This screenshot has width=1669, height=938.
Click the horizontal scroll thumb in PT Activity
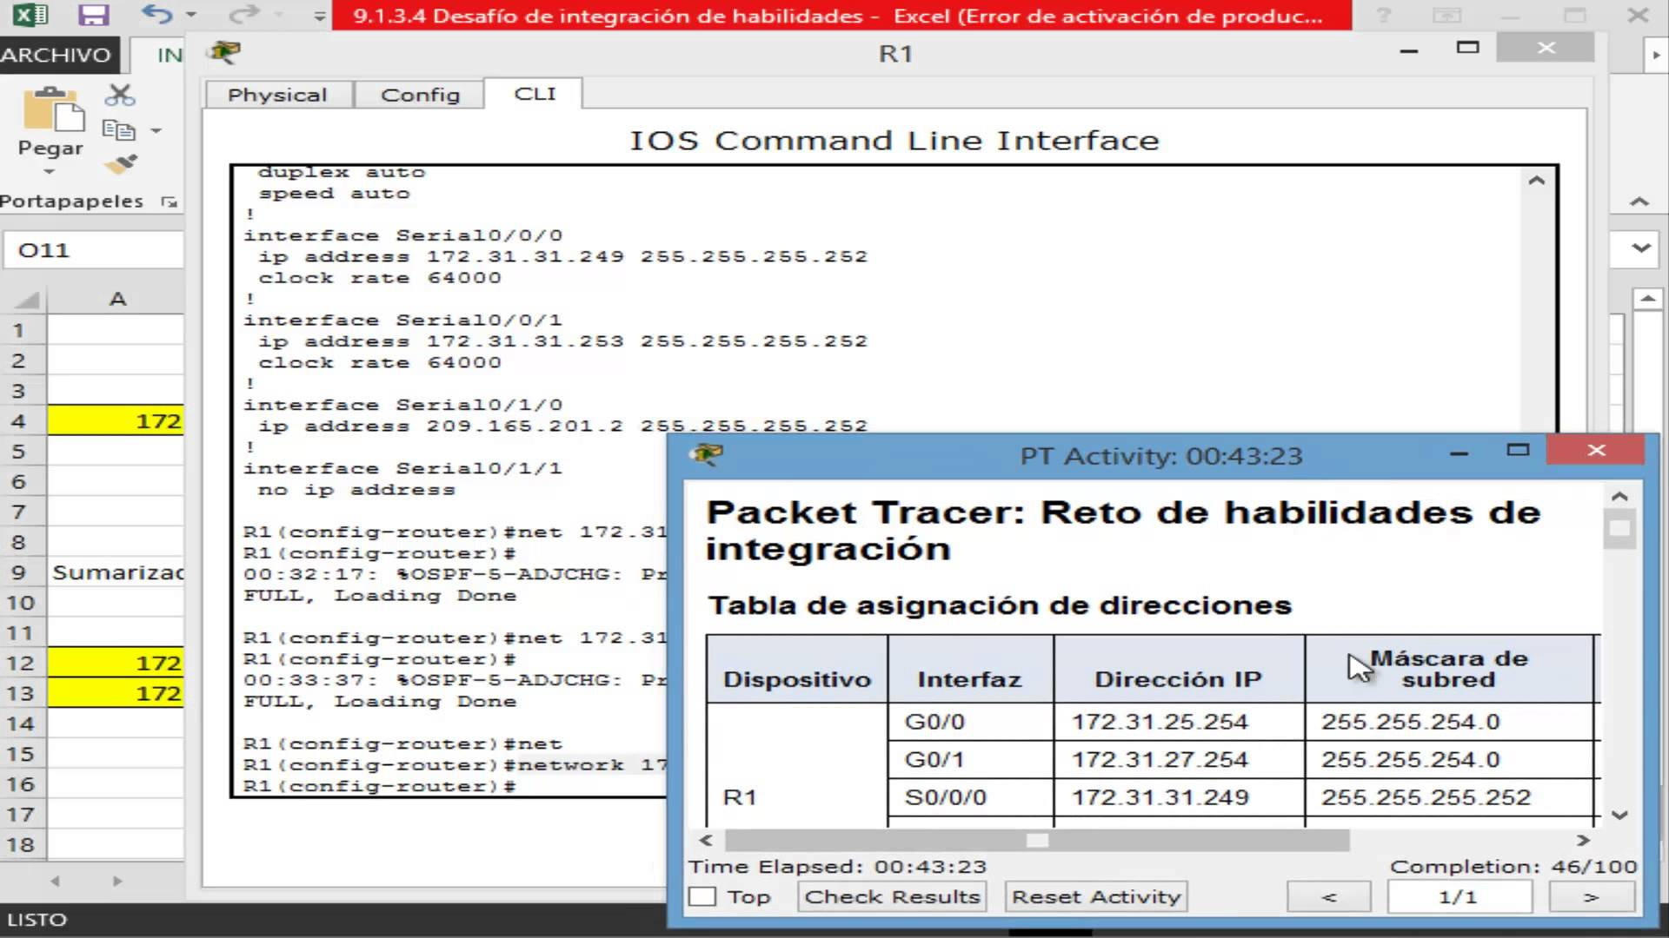1037,841
